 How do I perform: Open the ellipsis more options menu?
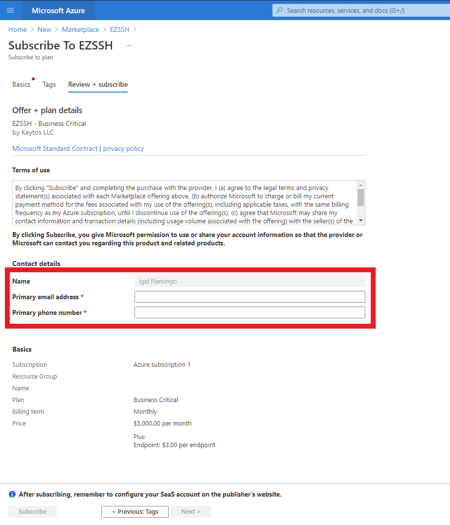tap(129, 46)
